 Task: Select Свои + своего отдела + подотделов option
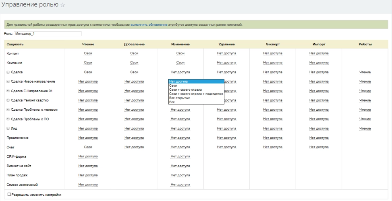click(x=196, y=94)
